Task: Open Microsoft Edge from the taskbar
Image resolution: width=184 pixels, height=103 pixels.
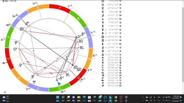Action: point(84,97)
